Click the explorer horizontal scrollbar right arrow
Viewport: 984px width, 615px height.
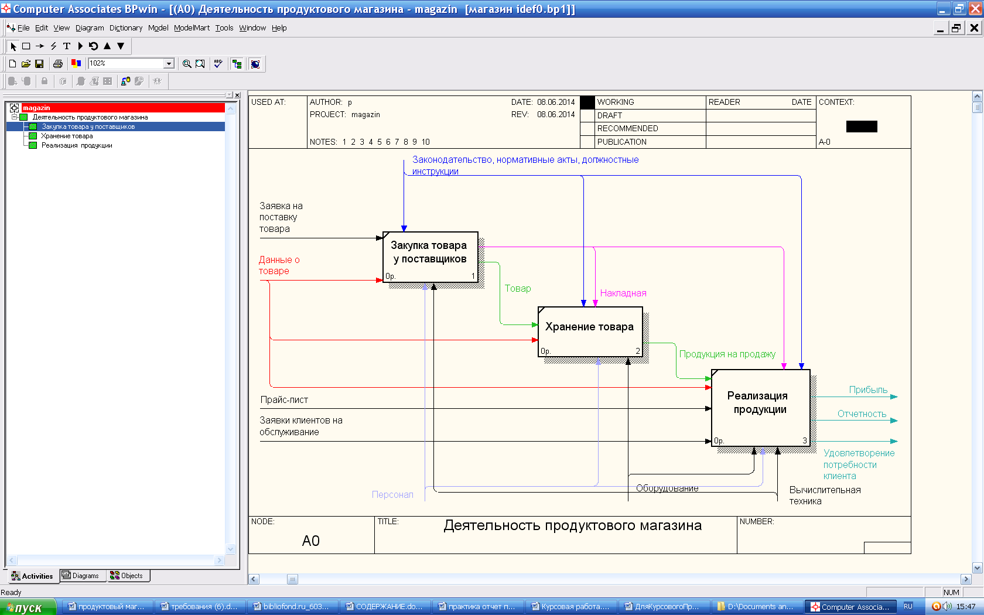coord(219,561)
